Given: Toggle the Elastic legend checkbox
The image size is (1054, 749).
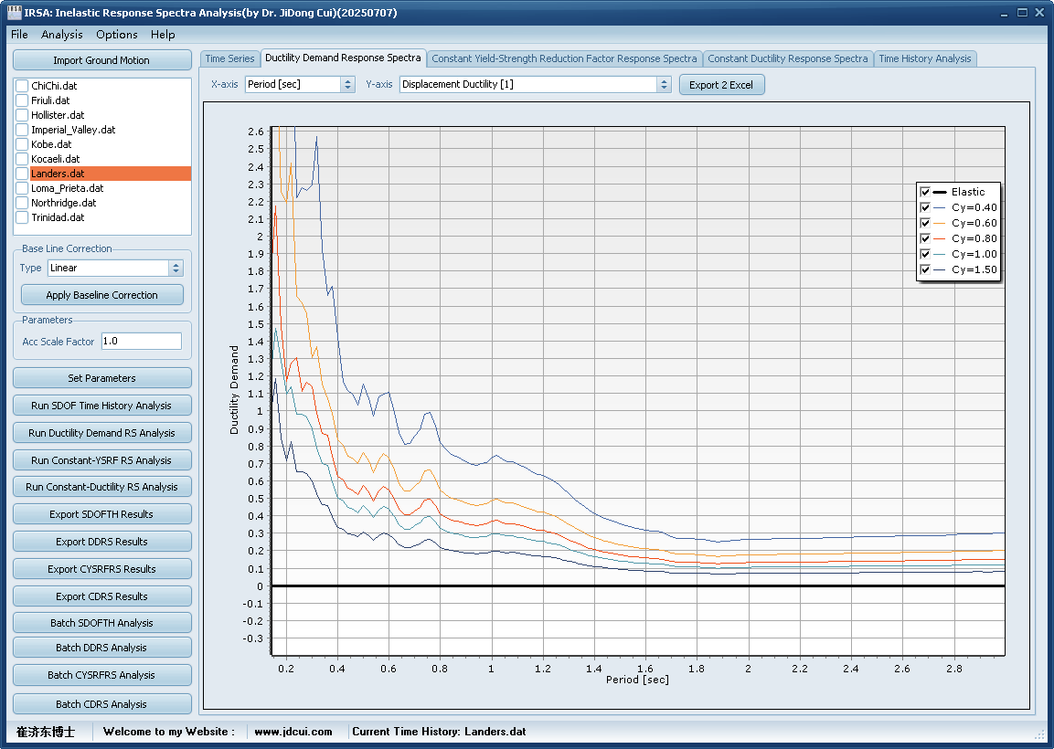Looking at the screenshot, I should (925, 192).
